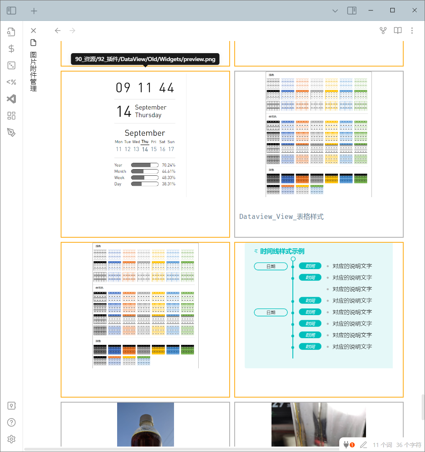
Task: Click the pen nib ribbon icon
Action: [x=11, y=133]
